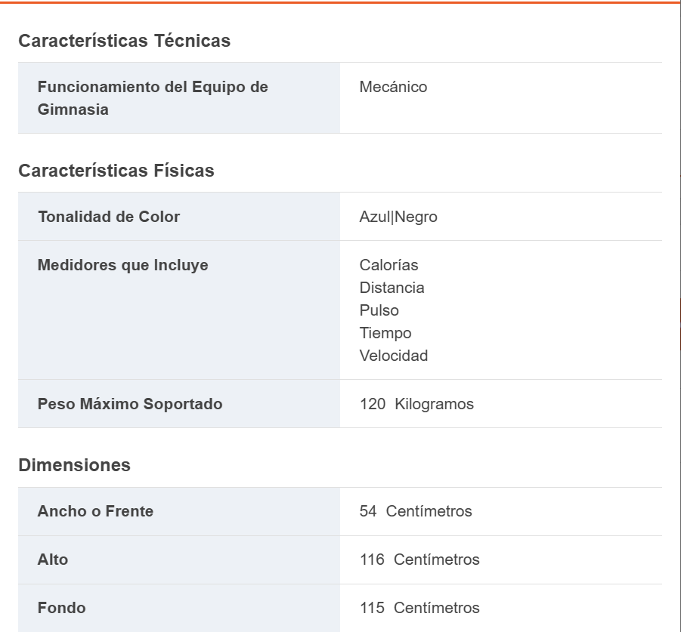681x632 pixels.
Task: Select the Características Físicas heading
Action: (116, 171)
